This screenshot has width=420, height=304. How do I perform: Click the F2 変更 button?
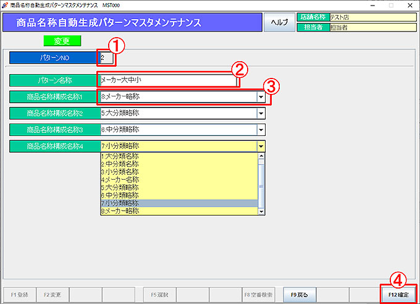(x=52, y=295)
